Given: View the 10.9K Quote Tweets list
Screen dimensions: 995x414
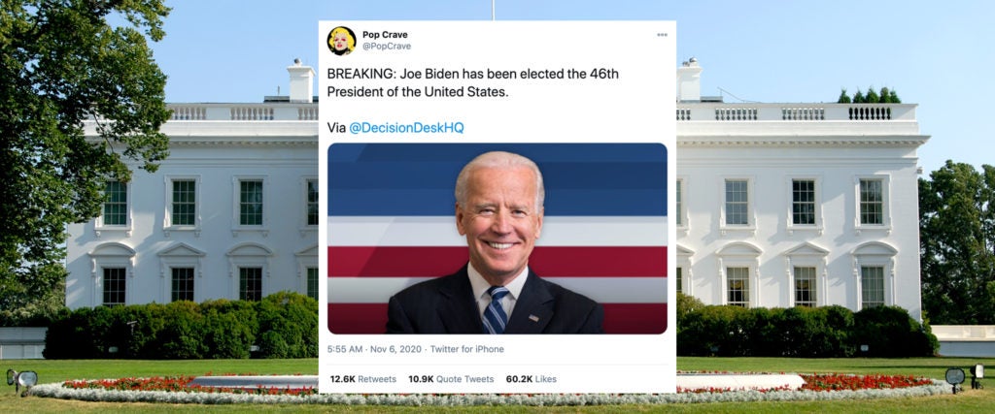Looking at the screenshot, I should 451,379.
